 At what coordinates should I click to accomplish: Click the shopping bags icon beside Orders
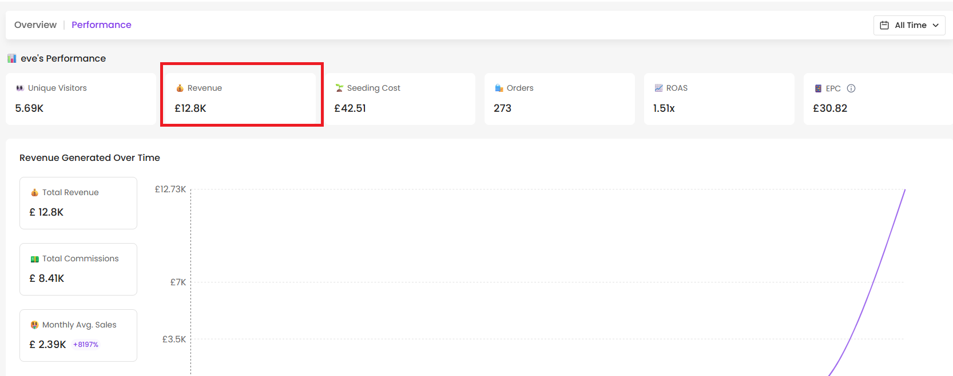499,88
